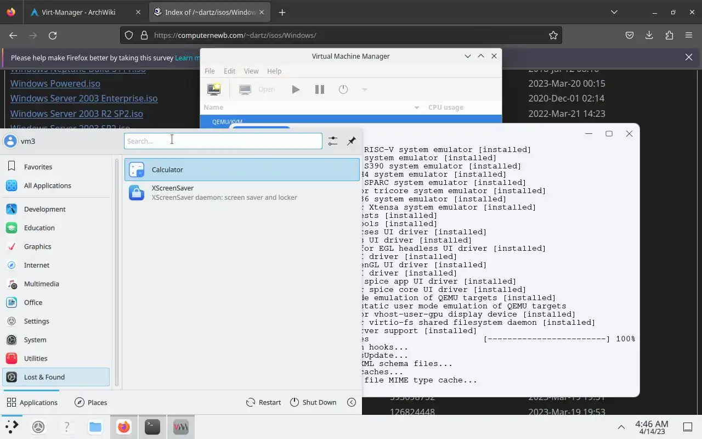Viewport: 702px width, 439px height.
Task: Switch to the Places tab
Action: tap(91, 402)
